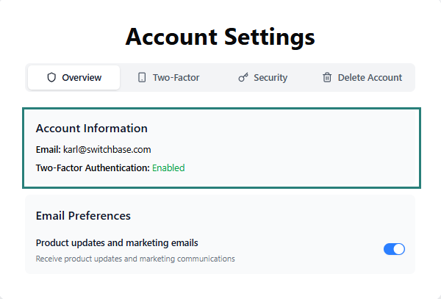Screen dimensions: 441x299
Task: Open the Two-Factor tab
Action: tap(168, 78)
